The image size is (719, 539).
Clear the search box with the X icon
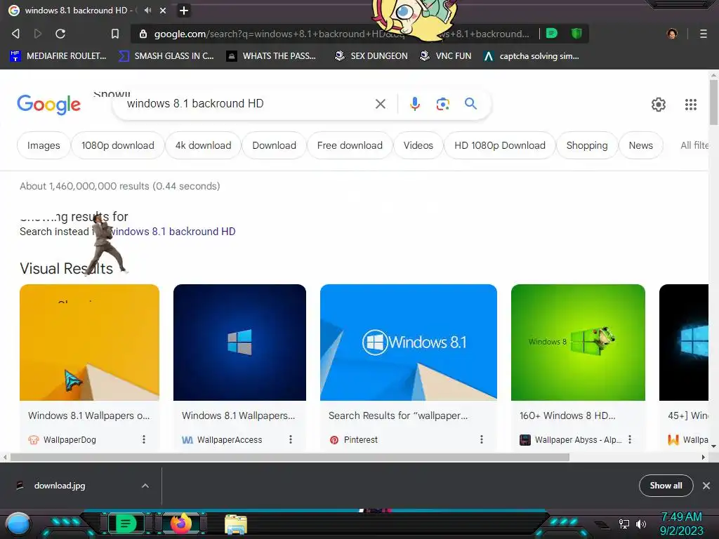(380, 104)
